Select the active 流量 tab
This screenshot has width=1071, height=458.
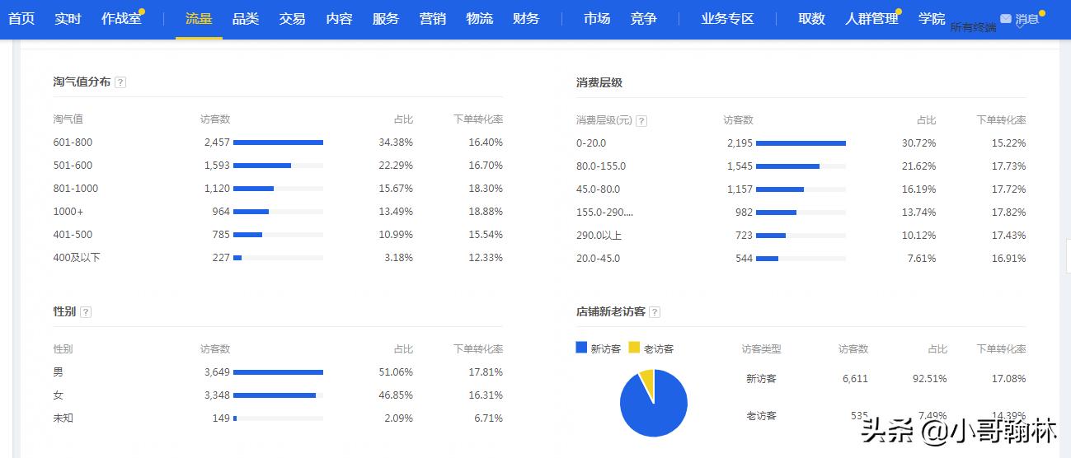pos(199,18)
